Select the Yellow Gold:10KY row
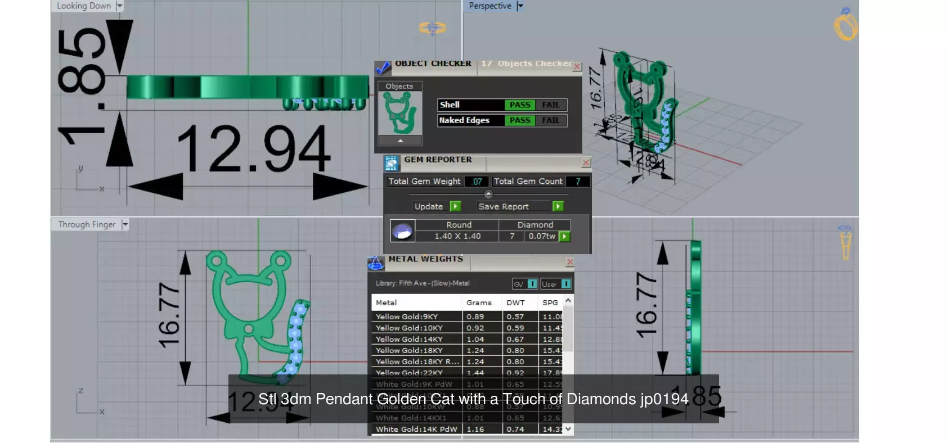Viewport: 948px width, 443px height. click(x=468, y=328)
